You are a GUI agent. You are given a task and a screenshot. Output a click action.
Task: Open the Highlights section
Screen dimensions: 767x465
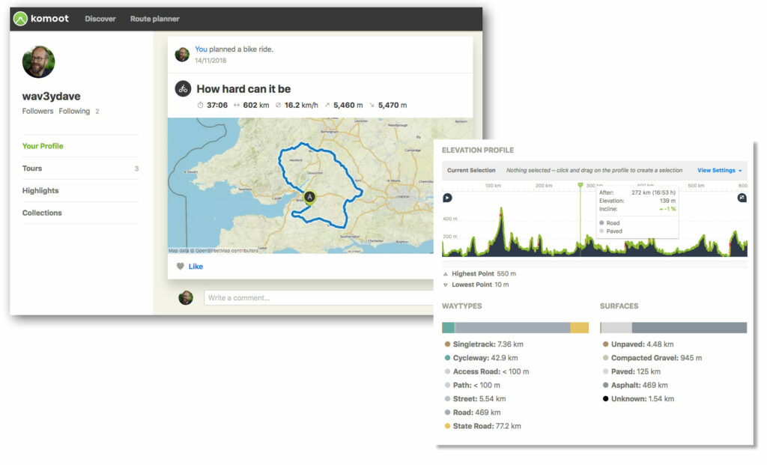pyautogui.click(x=80, y=191)
